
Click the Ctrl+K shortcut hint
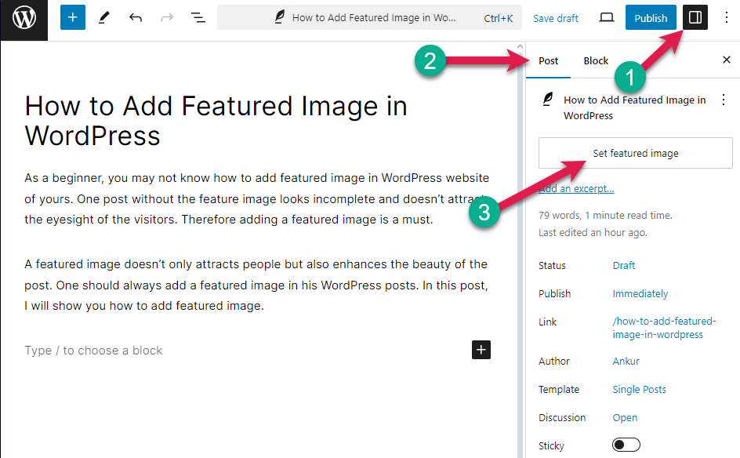click(499, 18)
